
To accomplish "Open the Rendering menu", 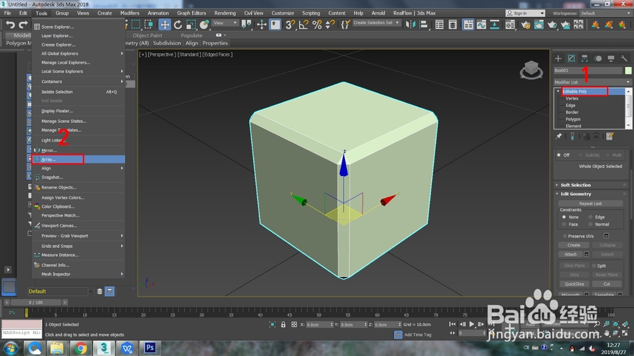I will click(x=224, y=13).
